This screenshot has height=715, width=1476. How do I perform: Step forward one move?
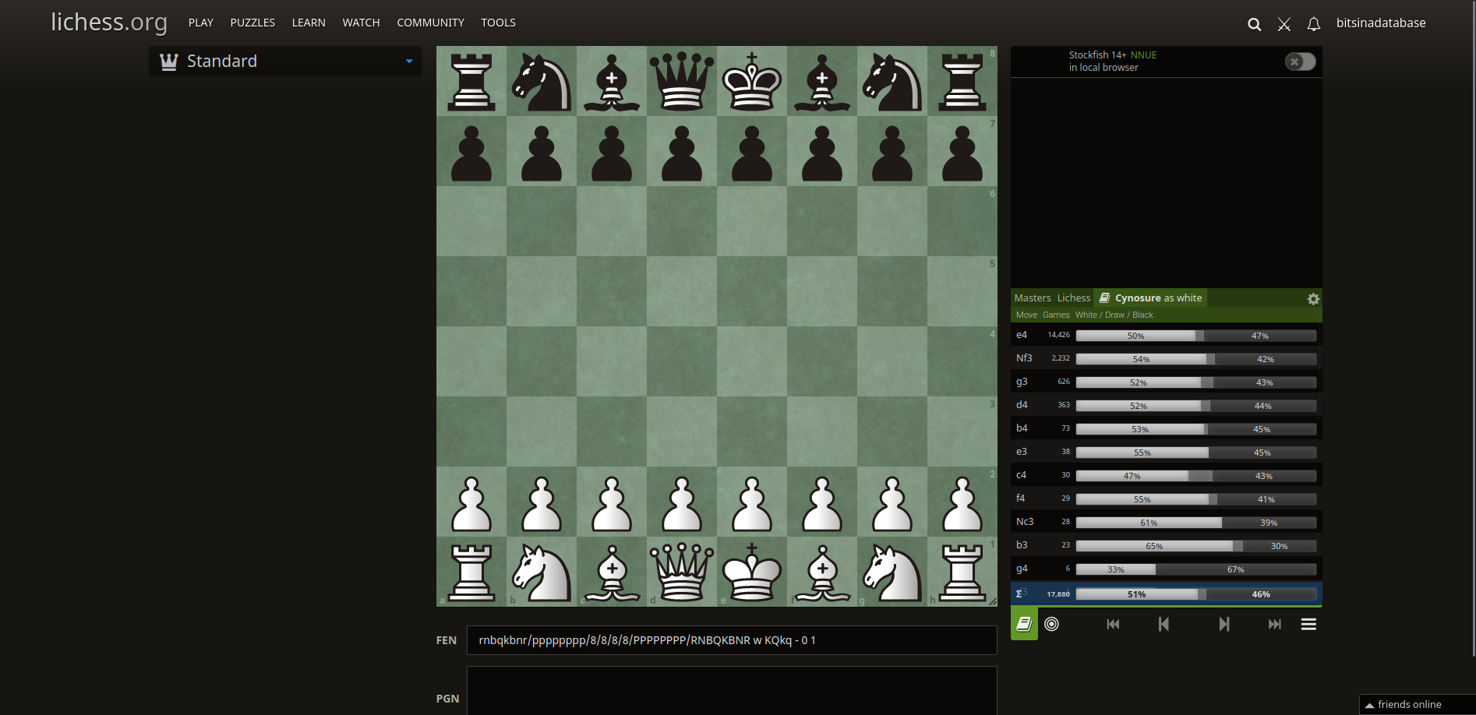coord(1224,624)
